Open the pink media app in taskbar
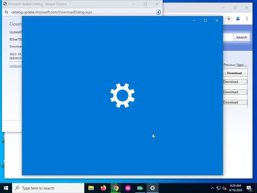This screenshot has height=193, width=257. [x=128, y=188]
